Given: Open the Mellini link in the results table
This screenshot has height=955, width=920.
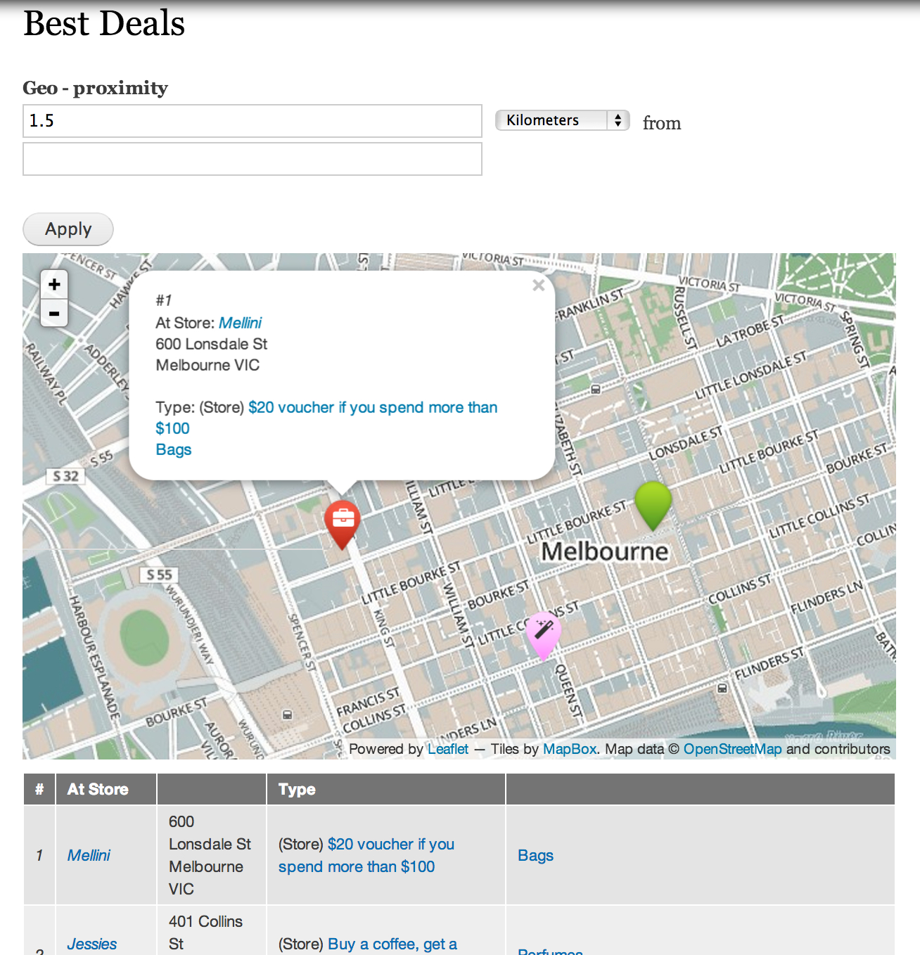Looking at the screenshot, I should pyautogui.click(x=88, y=855).
